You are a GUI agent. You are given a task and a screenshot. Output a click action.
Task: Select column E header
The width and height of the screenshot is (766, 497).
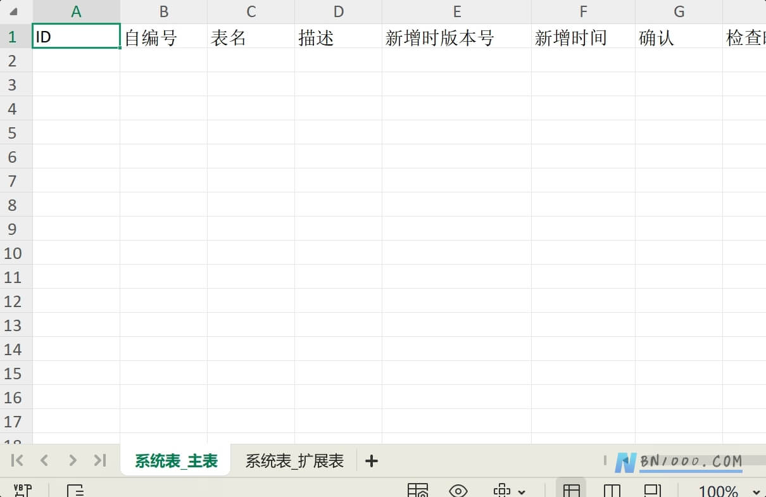coord(456,11)
